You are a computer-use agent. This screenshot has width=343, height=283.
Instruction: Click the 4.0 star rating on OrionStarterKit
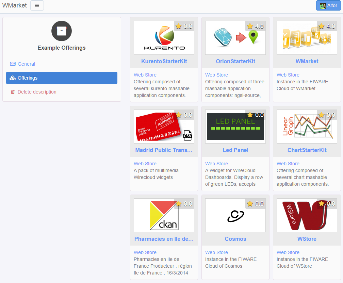click(x=256, y=26)
